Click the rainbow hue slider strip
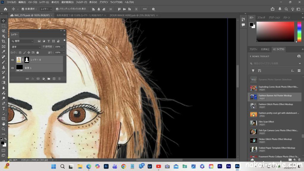The image size is (304, 171). point(299,32)
